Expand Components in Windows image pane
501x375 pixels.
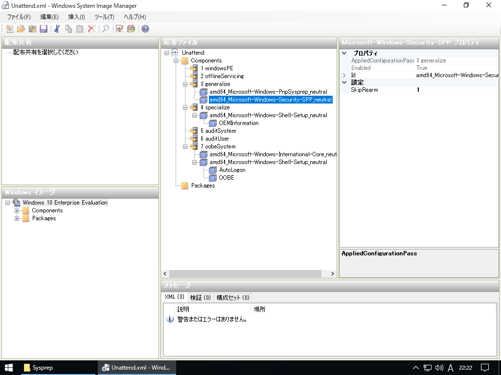(17, 210)
